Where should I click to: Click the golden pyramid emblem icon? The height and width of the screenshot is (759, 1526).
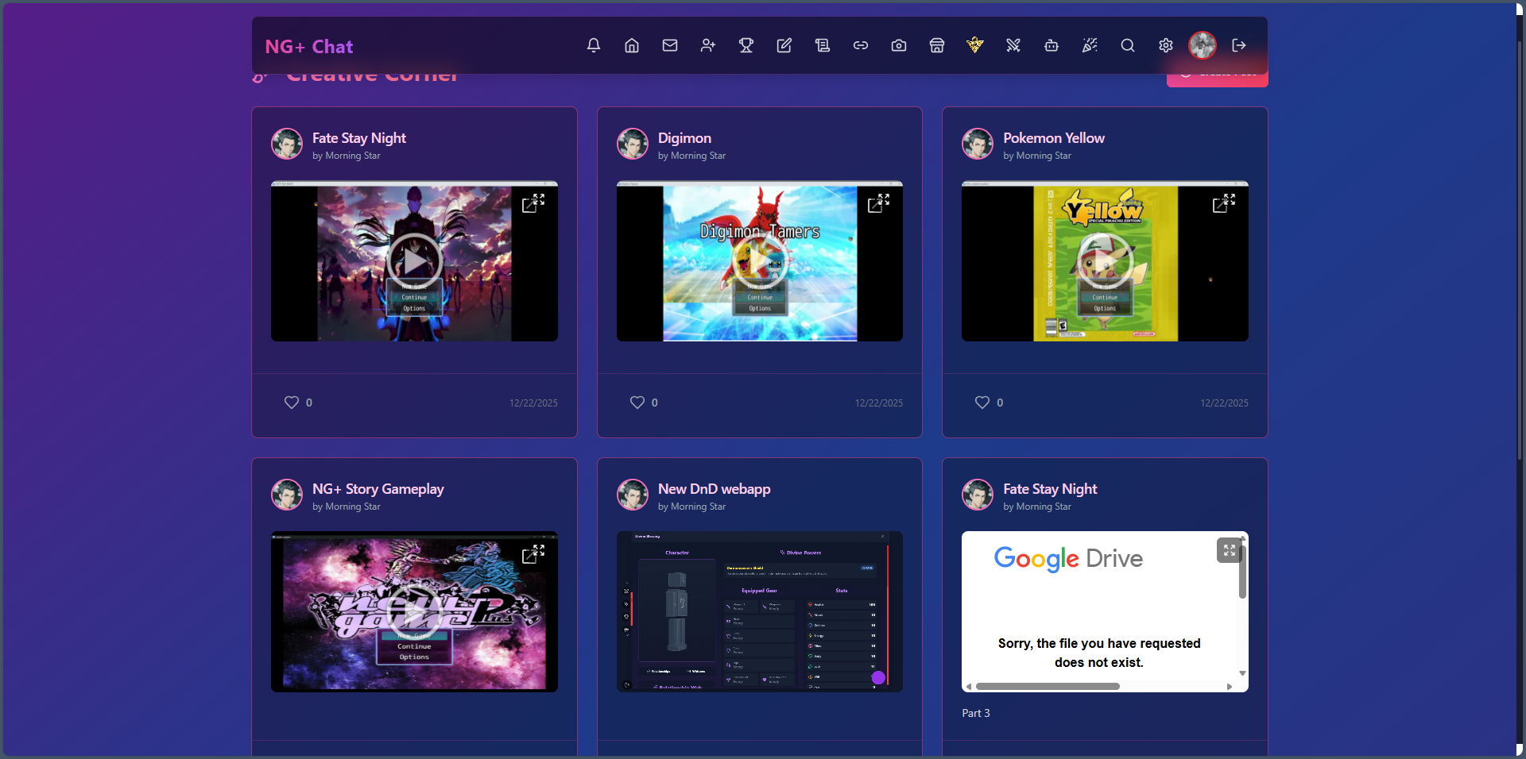click(x=975, y=45)
